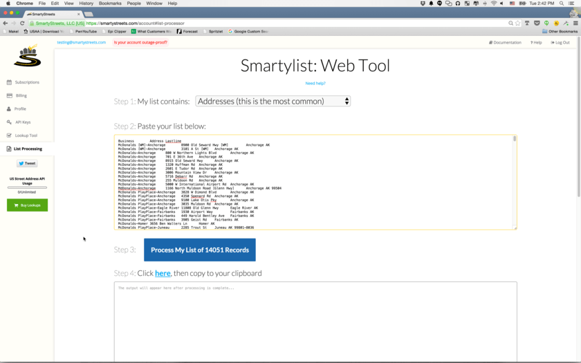This screenshot has width=581, height=363.
Task: Click the SmartyStreets logo
Action: pos(27,55)
